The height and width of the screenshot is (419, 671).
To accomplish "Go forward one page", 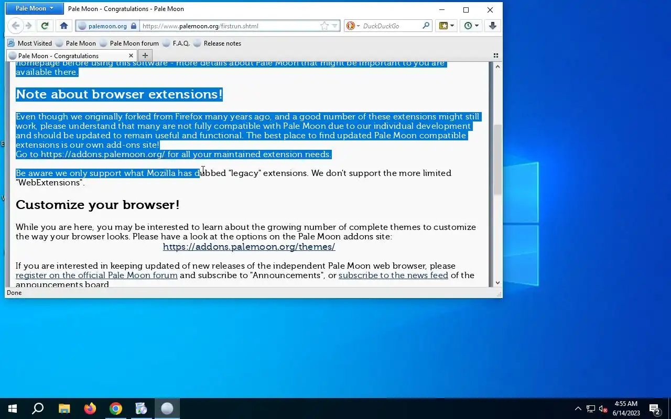I will [28, 26].
